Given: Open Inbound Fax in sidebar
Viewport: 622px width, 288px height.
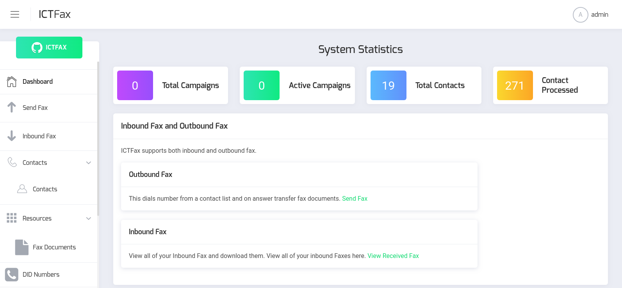Looking at the screenshot, I should click(48, 136).
